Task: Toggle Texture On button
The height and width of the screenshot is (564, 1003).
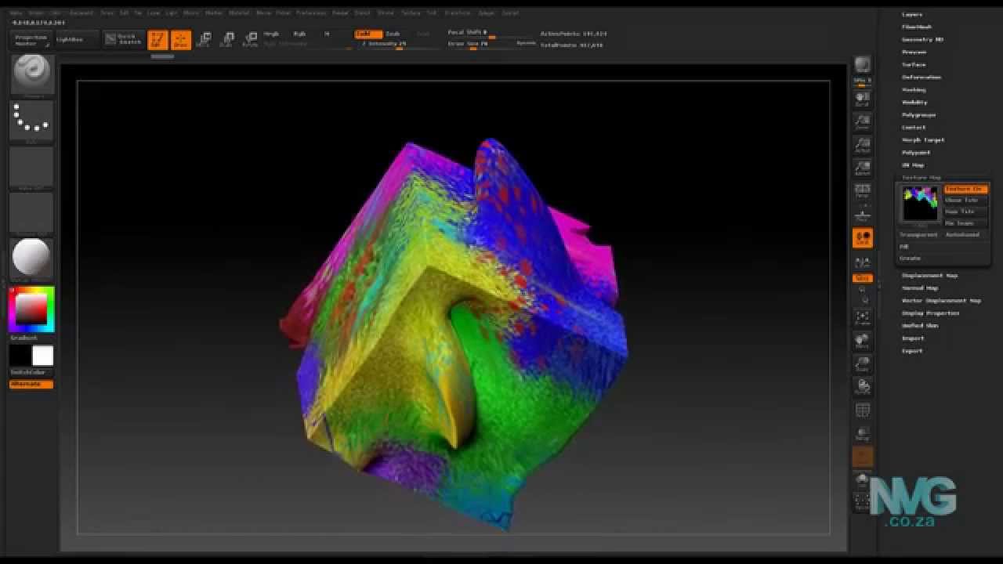Action: (x=965, y=189)
